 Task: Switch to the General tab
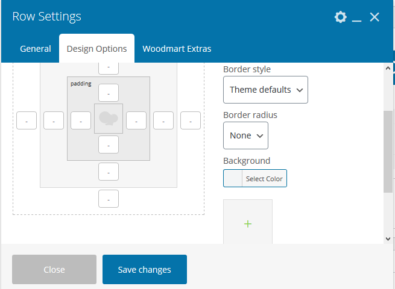point(36,49)
